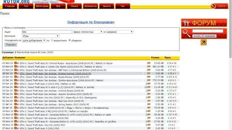Viewport: 232px width, 130px height.
Task: Click the yellow arrow icon below sidebar search
Action: 204,43
